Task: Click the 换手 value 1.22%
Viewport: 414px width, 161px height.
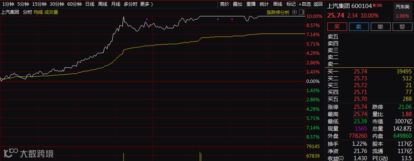Action: pos(360,144)
